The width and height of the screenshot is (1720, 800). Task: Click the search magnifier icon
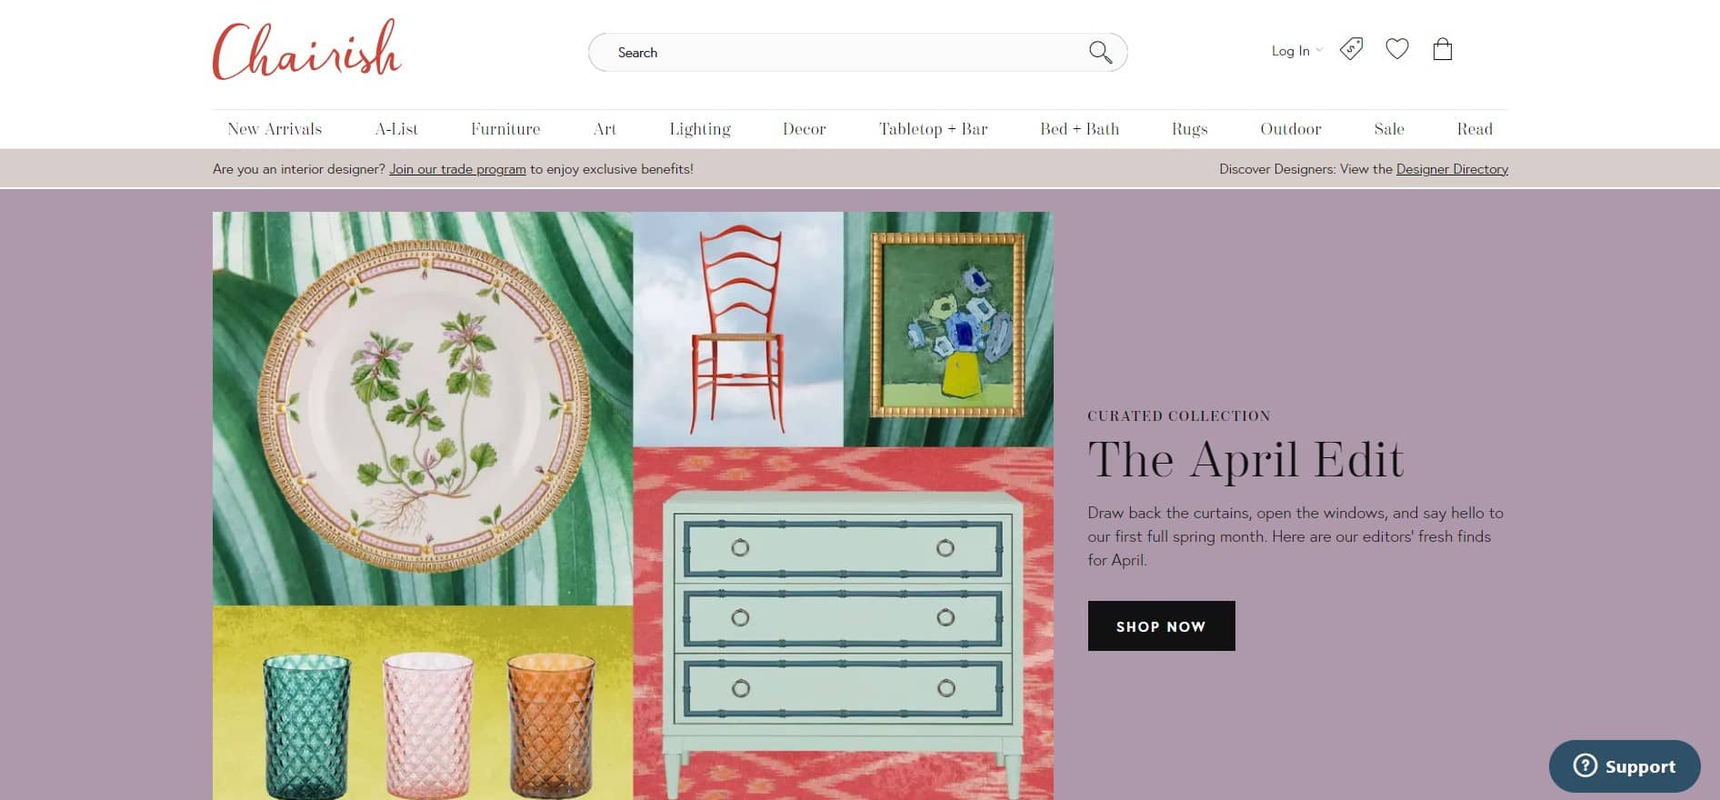tap(1100, 53)
